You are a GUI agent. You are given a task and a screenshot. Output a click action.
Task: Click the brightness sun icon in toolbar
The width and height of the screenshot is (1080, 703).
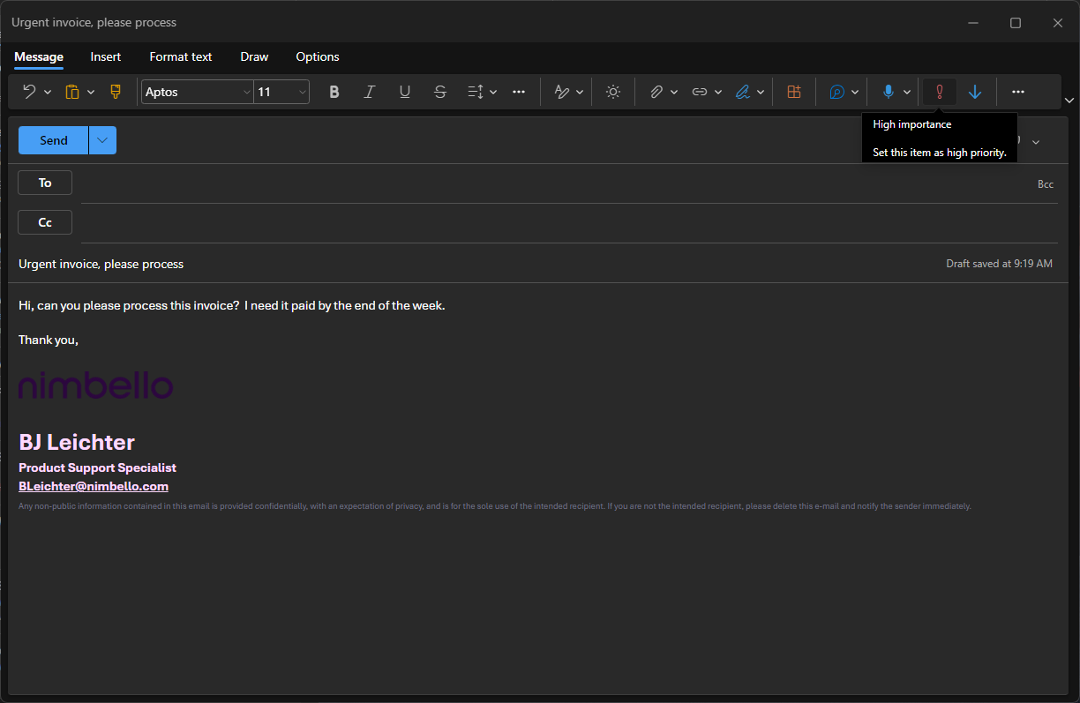click(613, 92)
